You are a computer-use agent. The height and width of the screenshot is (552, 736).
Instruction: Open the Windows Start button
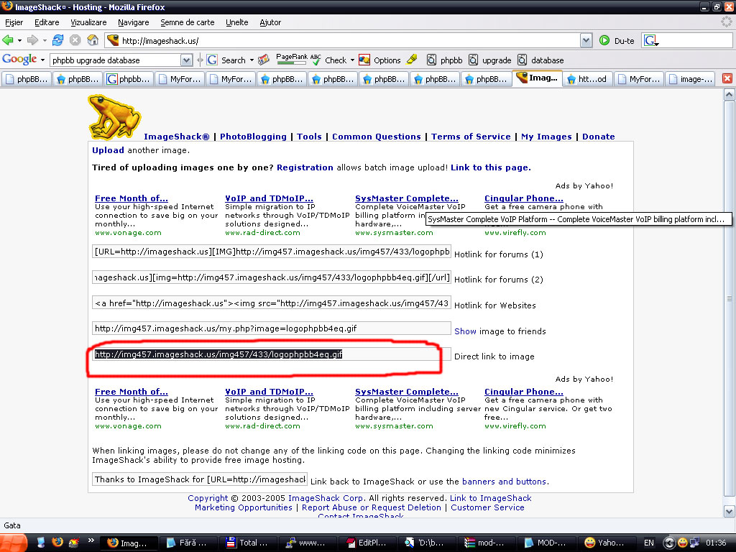click(14, 543)
